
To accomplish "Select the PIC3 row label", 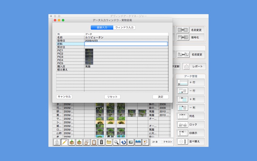I will click(60, 57).
